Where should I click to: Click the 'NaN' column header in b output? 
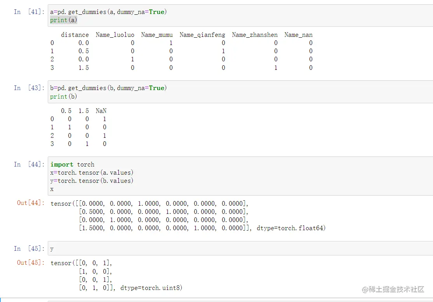pyautogui.click(x=101, y=111)
